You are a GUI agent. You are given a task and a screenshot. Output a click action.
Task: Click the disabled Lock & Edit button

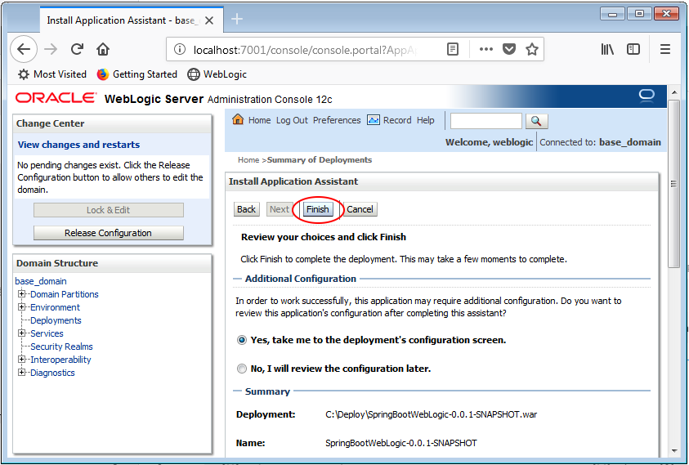(109, 210)
